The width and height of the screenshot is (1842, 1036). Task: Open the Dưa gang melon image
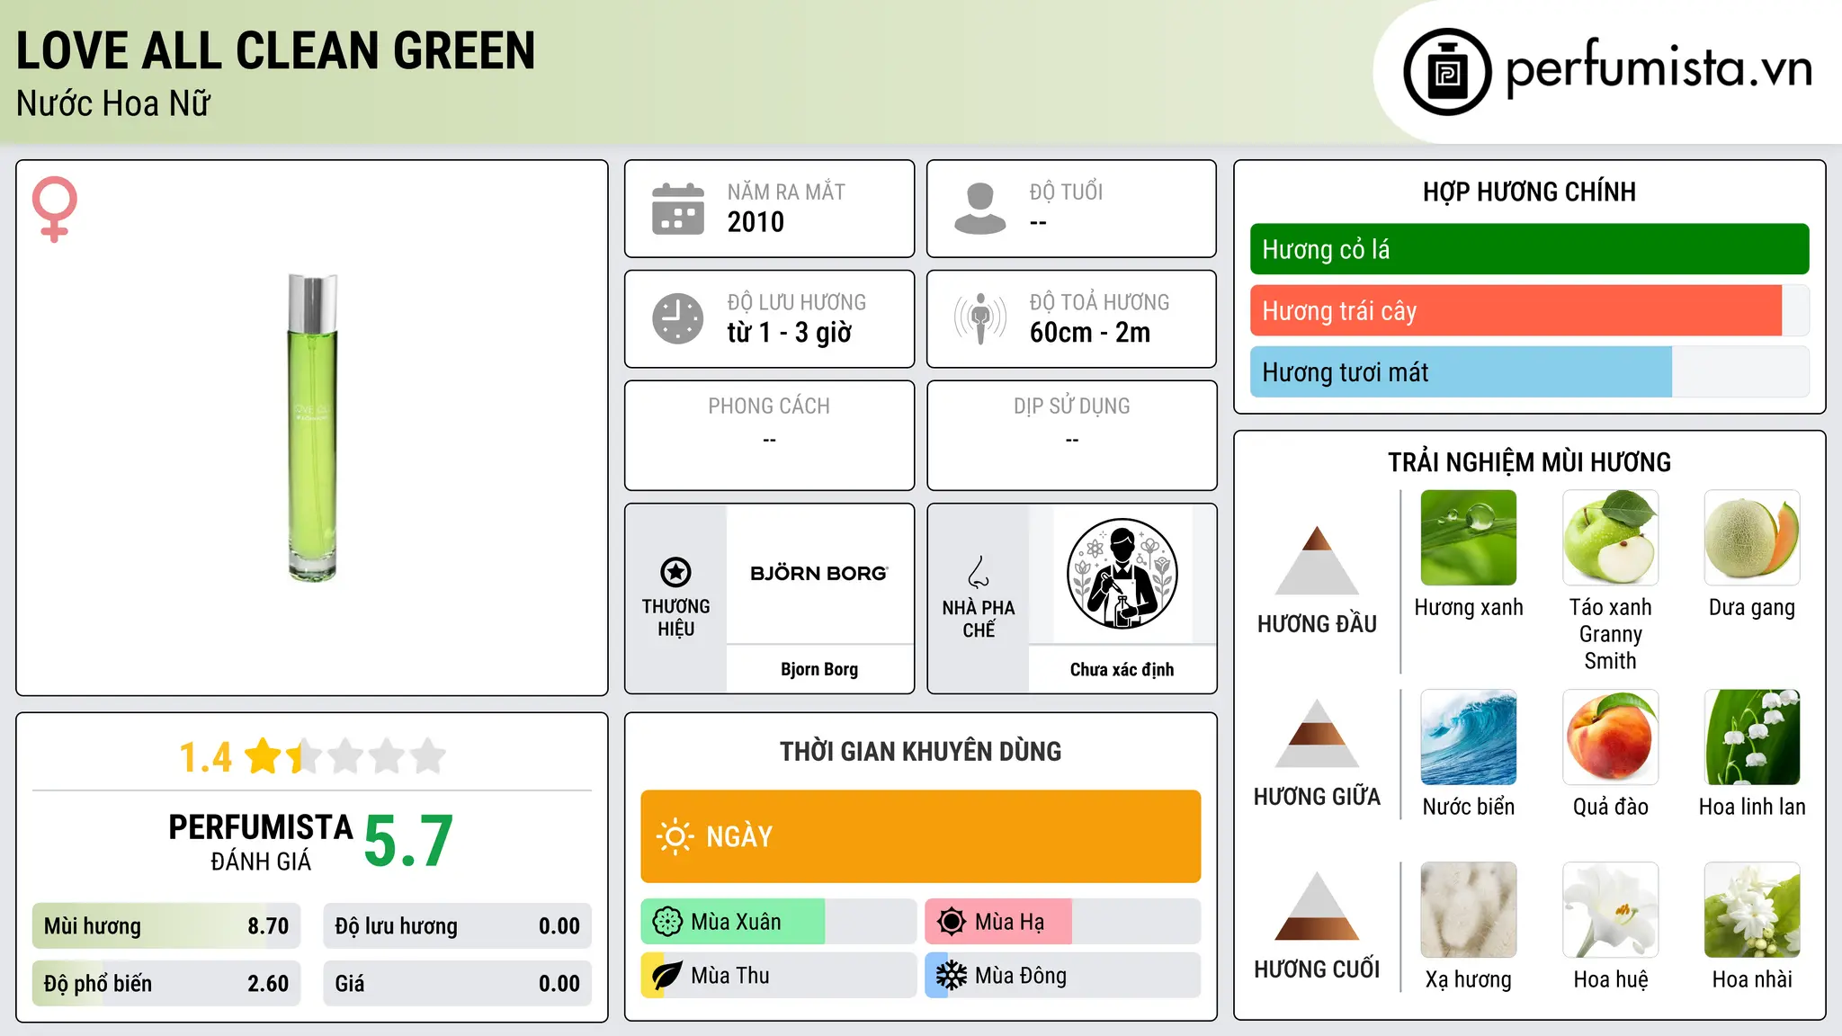pos(1752,538)
